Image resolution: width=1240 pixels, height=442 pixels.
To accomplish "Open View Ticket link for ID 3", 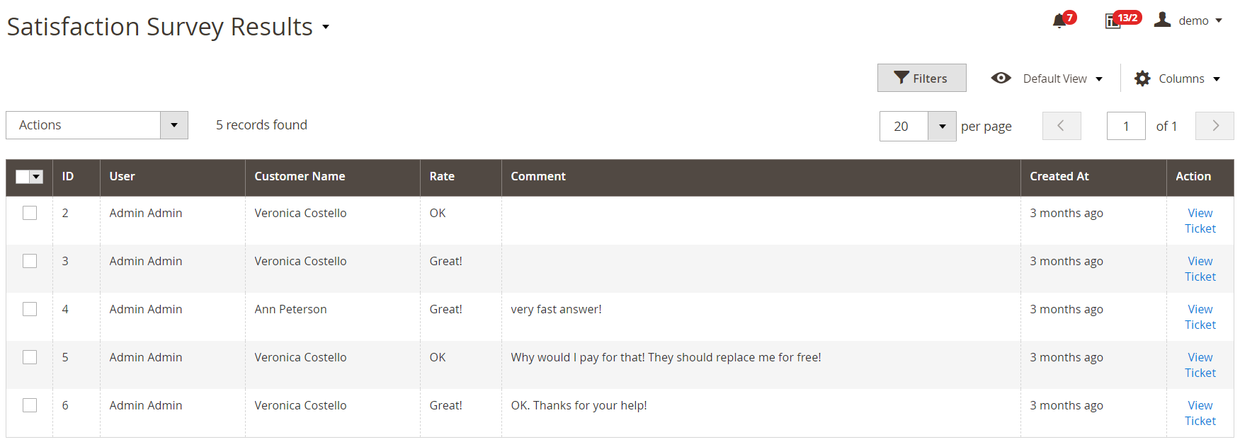I will 1200,269.
